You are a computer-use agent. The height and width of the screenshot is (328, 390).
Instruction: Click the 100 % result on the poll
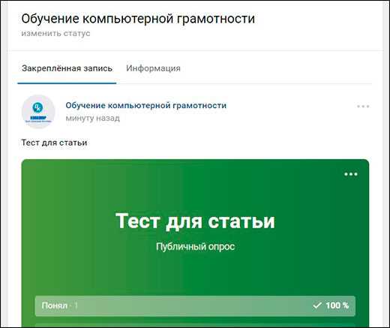click(337, 305)
